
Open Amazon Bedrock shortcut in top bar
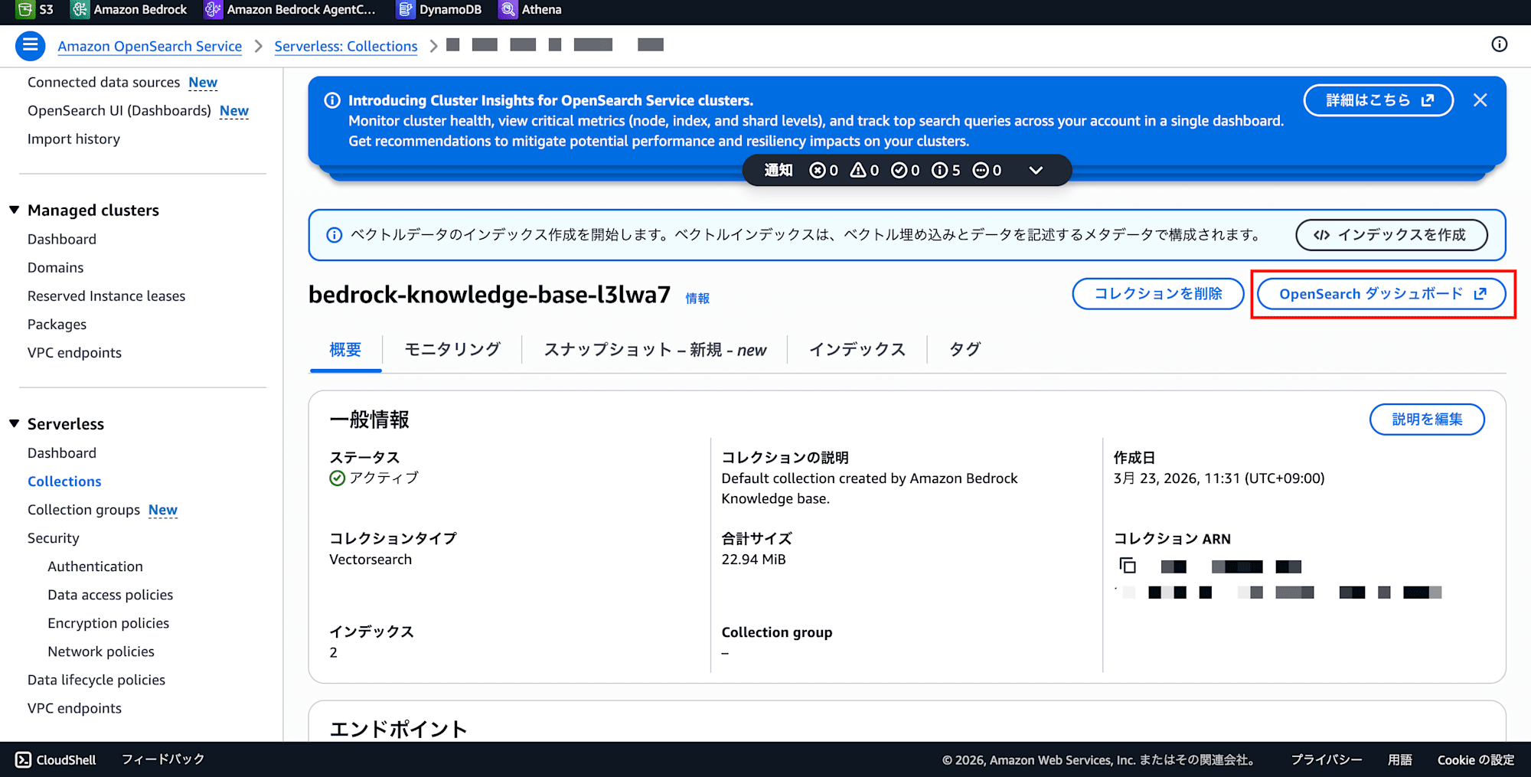(129, 9)
